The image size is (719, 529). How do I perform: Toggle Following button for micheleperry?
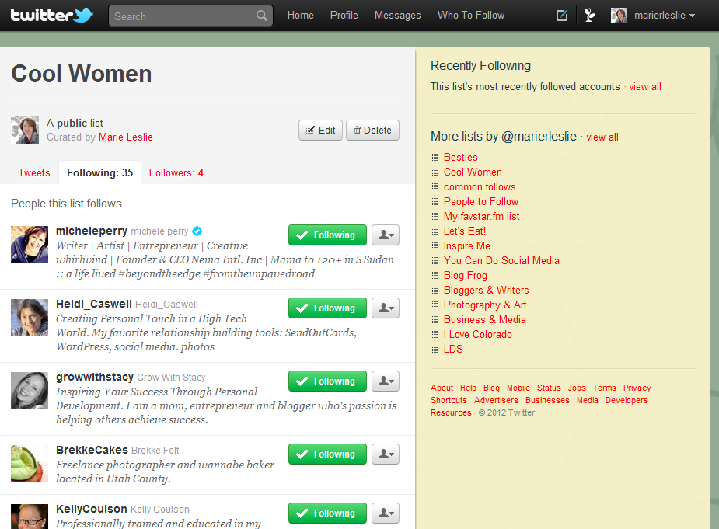coord(326,235)
